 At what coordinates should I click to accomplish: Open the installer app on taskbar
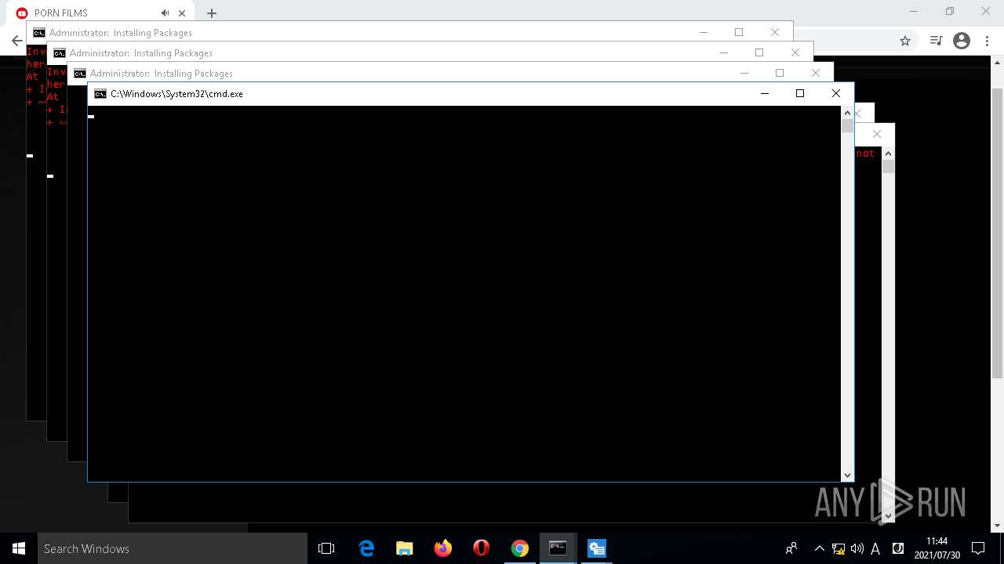click(x=597, y=548)
